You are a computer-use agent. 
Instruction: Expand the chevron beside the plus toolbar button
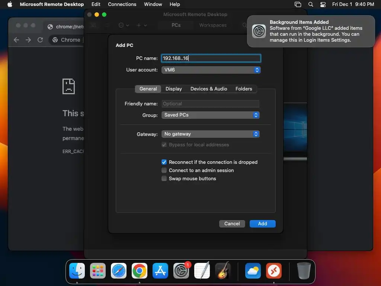[145, 25]
